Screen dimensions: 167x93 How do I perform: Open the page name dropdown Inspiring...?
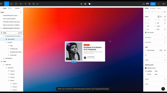18,8
